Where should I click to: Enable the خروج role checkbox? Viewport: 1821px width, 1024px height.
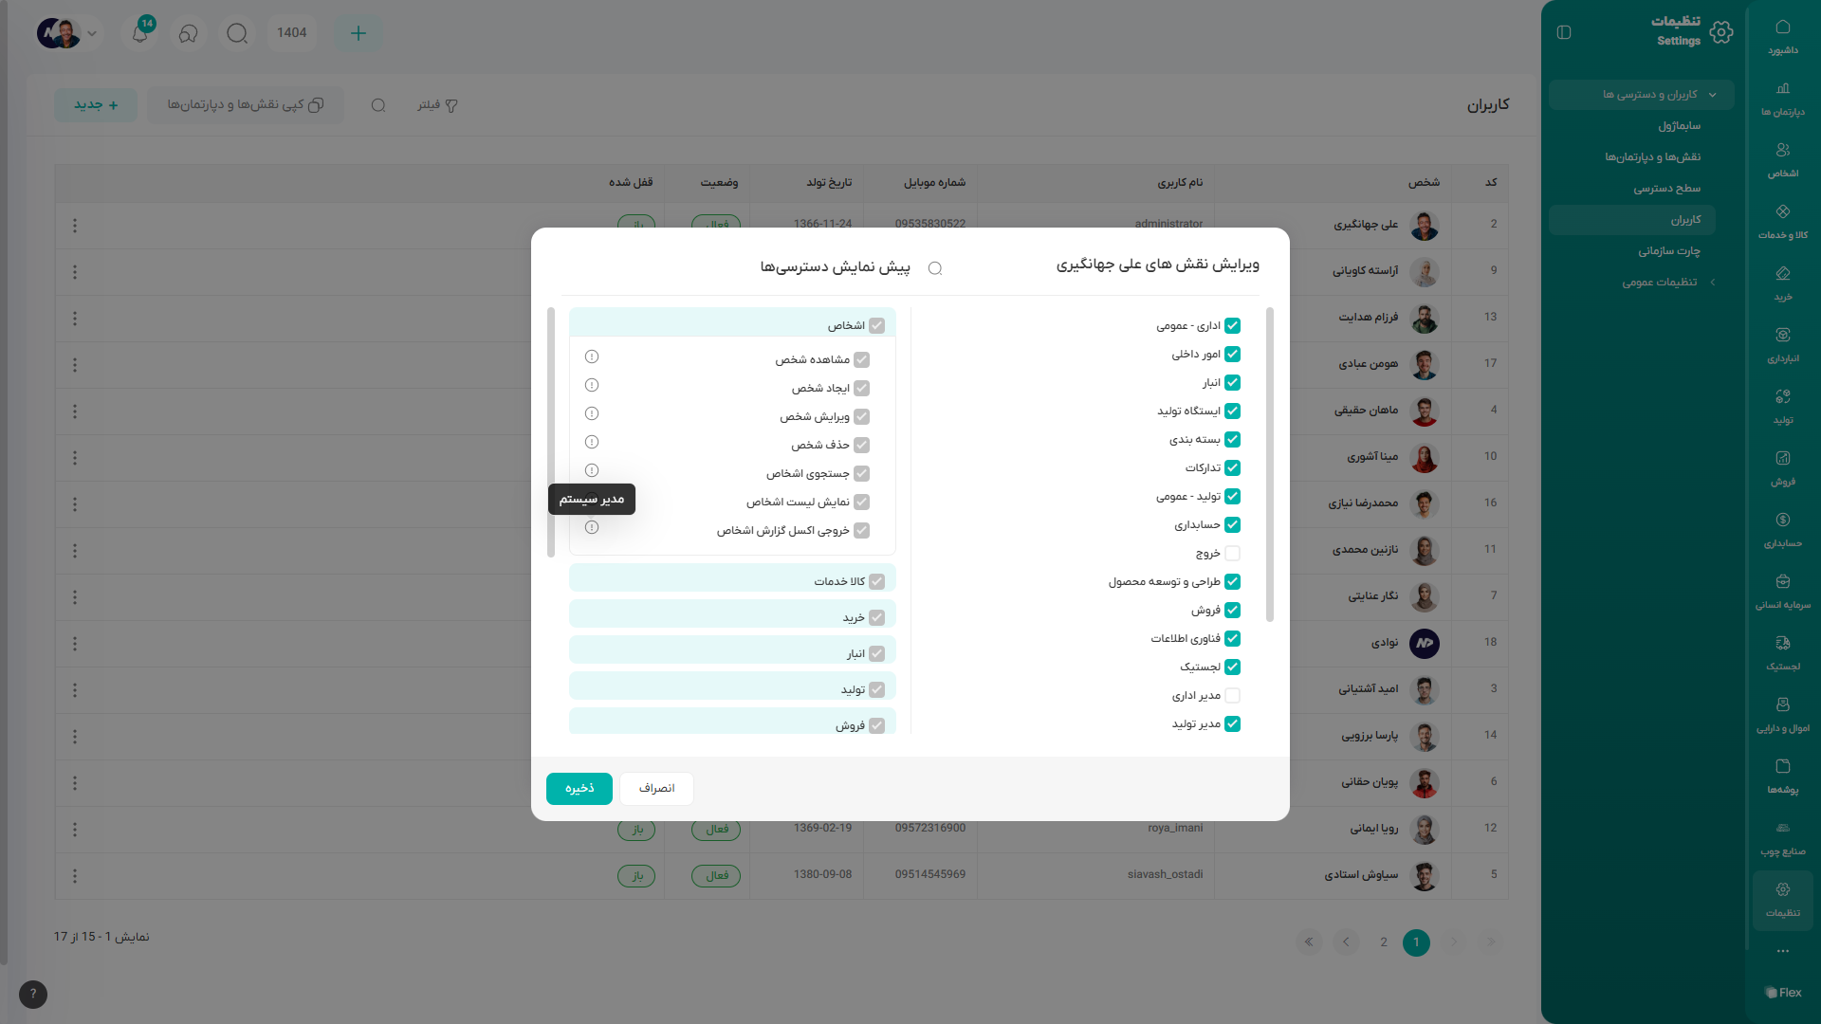pos(1232,554)
